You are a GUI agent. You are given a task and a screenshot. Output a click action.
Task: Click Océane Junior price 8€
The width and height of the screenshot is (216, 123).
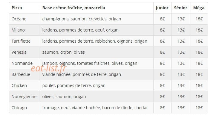click(162, 19)
